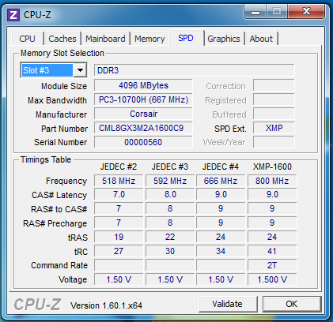Viewport: 333px width, 322px height.
Task: Open the Graphics tab
Action: click(x=224, y=39)
